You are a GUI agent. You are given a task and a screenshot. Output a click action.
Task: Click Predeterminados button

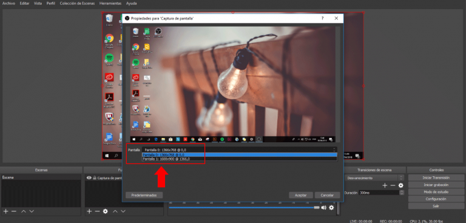144,195
